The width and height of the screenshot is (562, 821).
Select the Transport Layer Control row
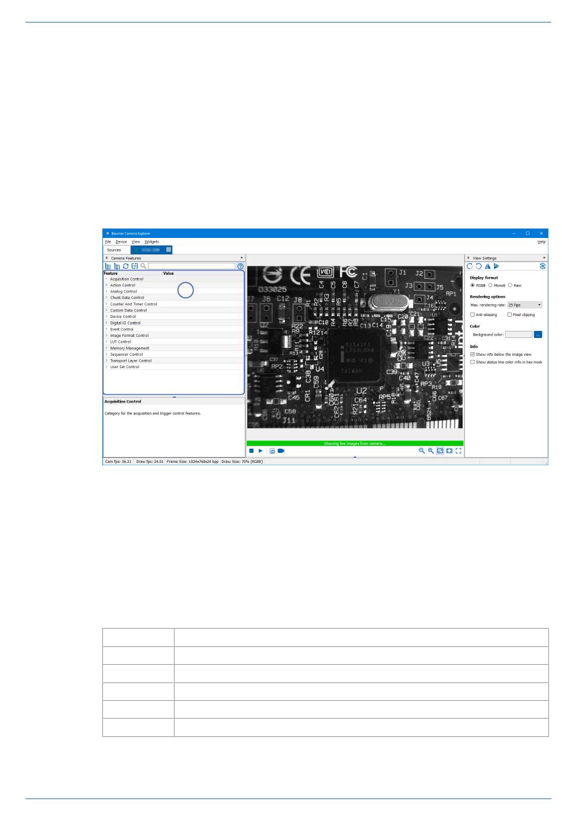174,360
